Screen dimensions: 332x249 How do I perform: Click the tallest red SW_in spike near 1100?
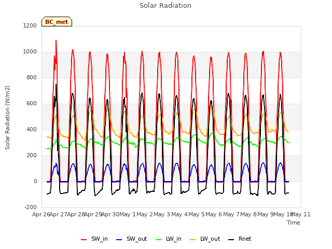(x=56, y=40)
